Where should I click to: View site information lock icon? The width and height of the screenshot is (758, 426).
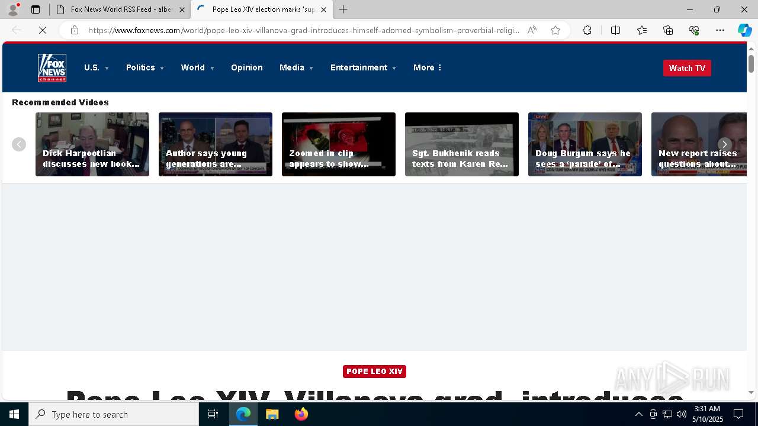tap(74, 30)
